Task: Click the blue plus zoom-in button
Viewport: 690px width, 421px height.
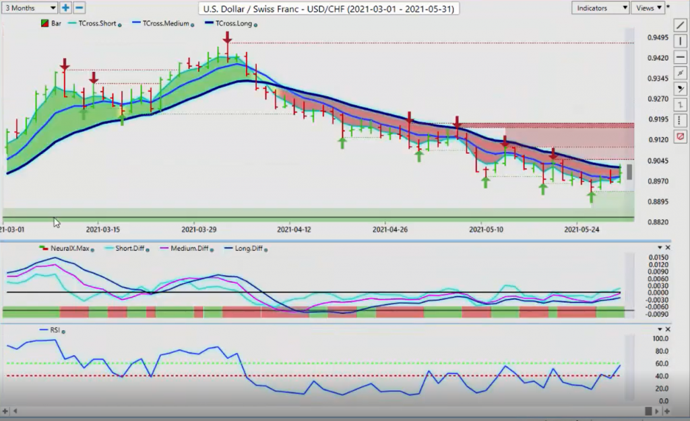Action: pos(65,8)
